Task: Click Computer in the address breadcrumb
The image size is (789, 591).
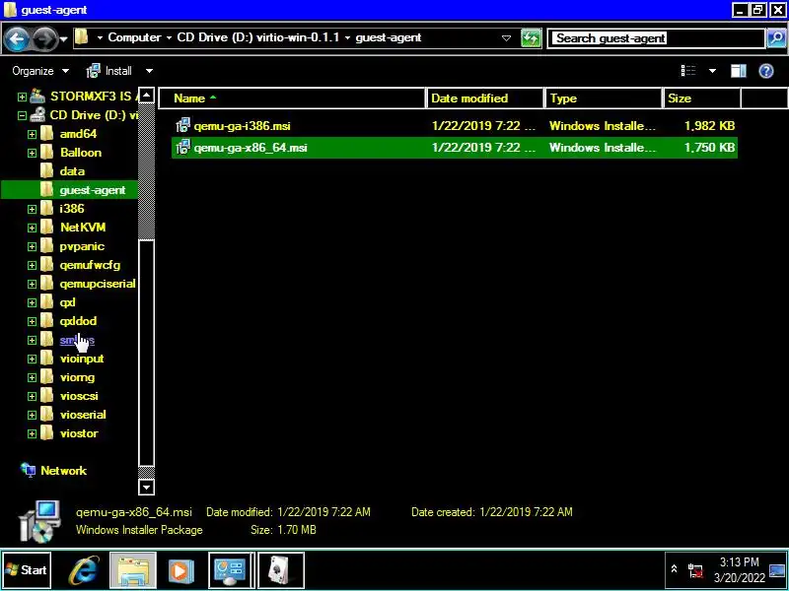Action: pos(134,37)
